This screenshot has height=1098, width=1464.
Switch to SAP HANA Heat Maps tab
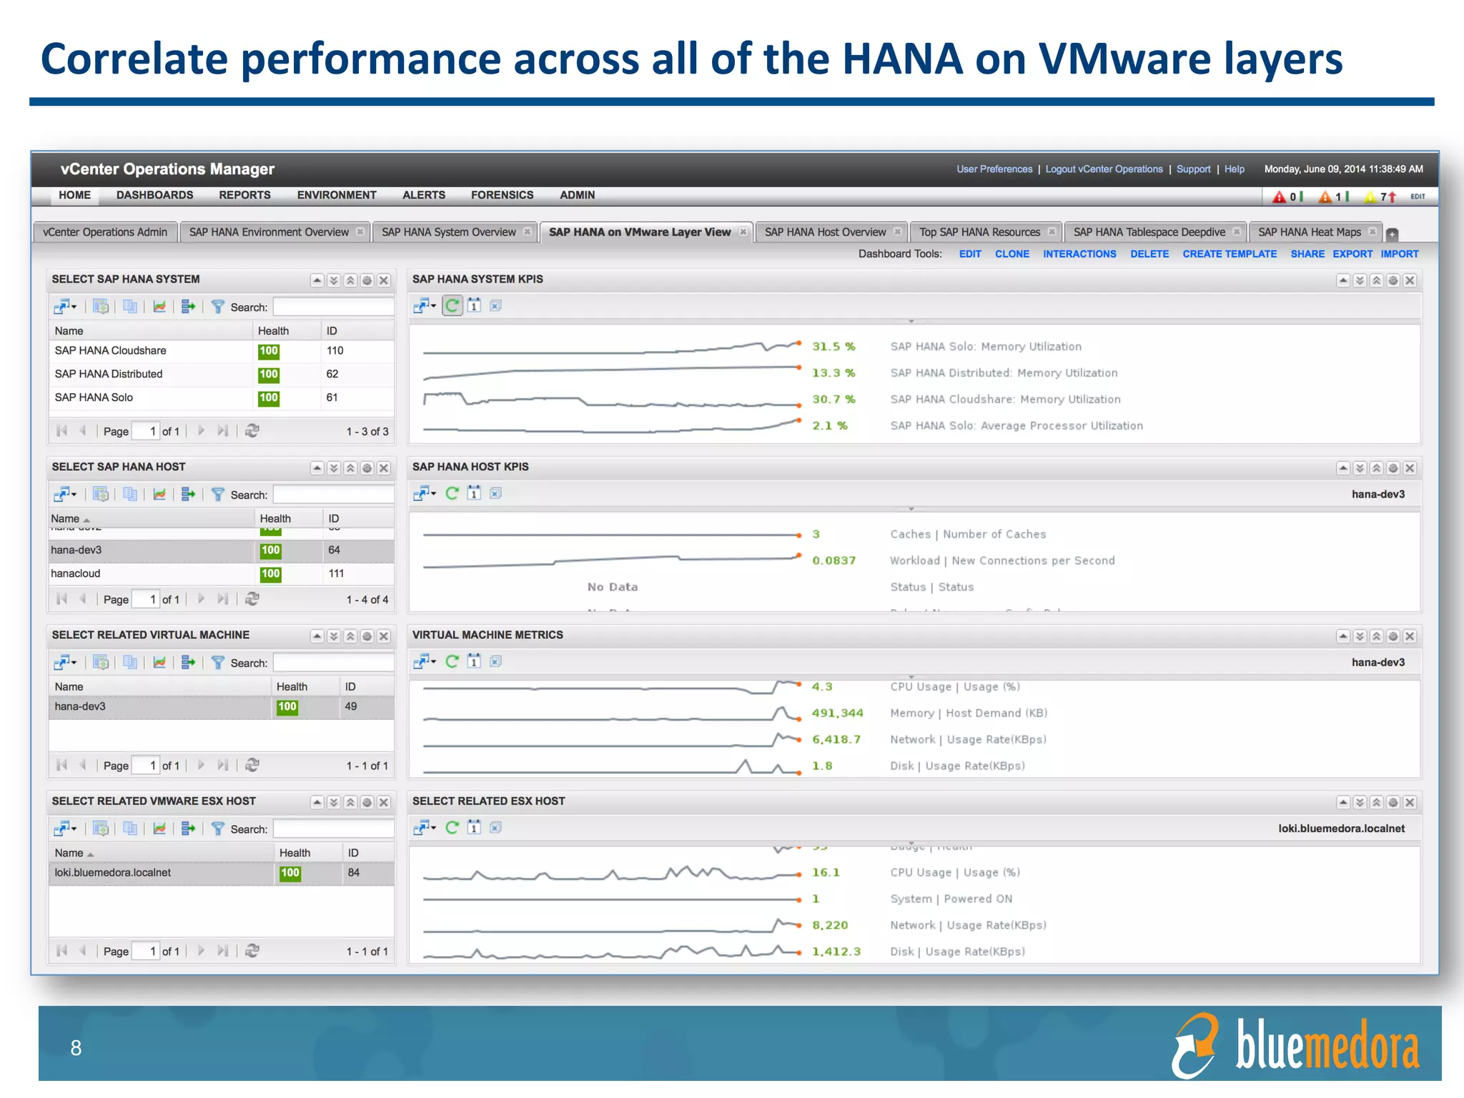point(1310,232)
